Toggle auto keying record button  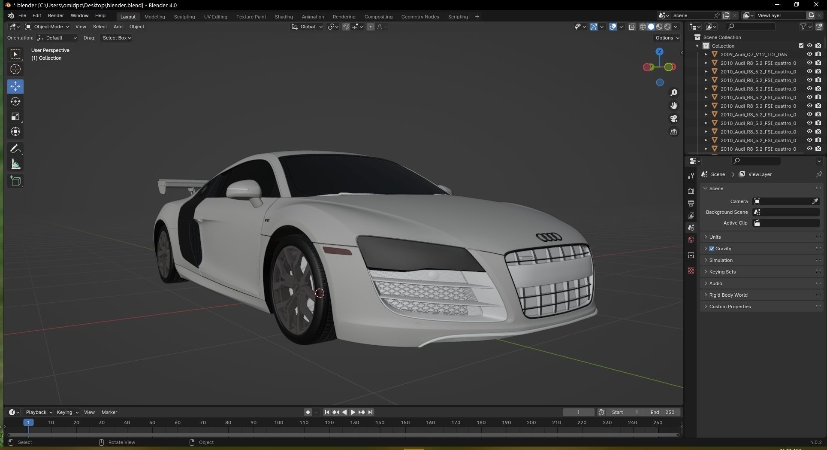[308, 412]
